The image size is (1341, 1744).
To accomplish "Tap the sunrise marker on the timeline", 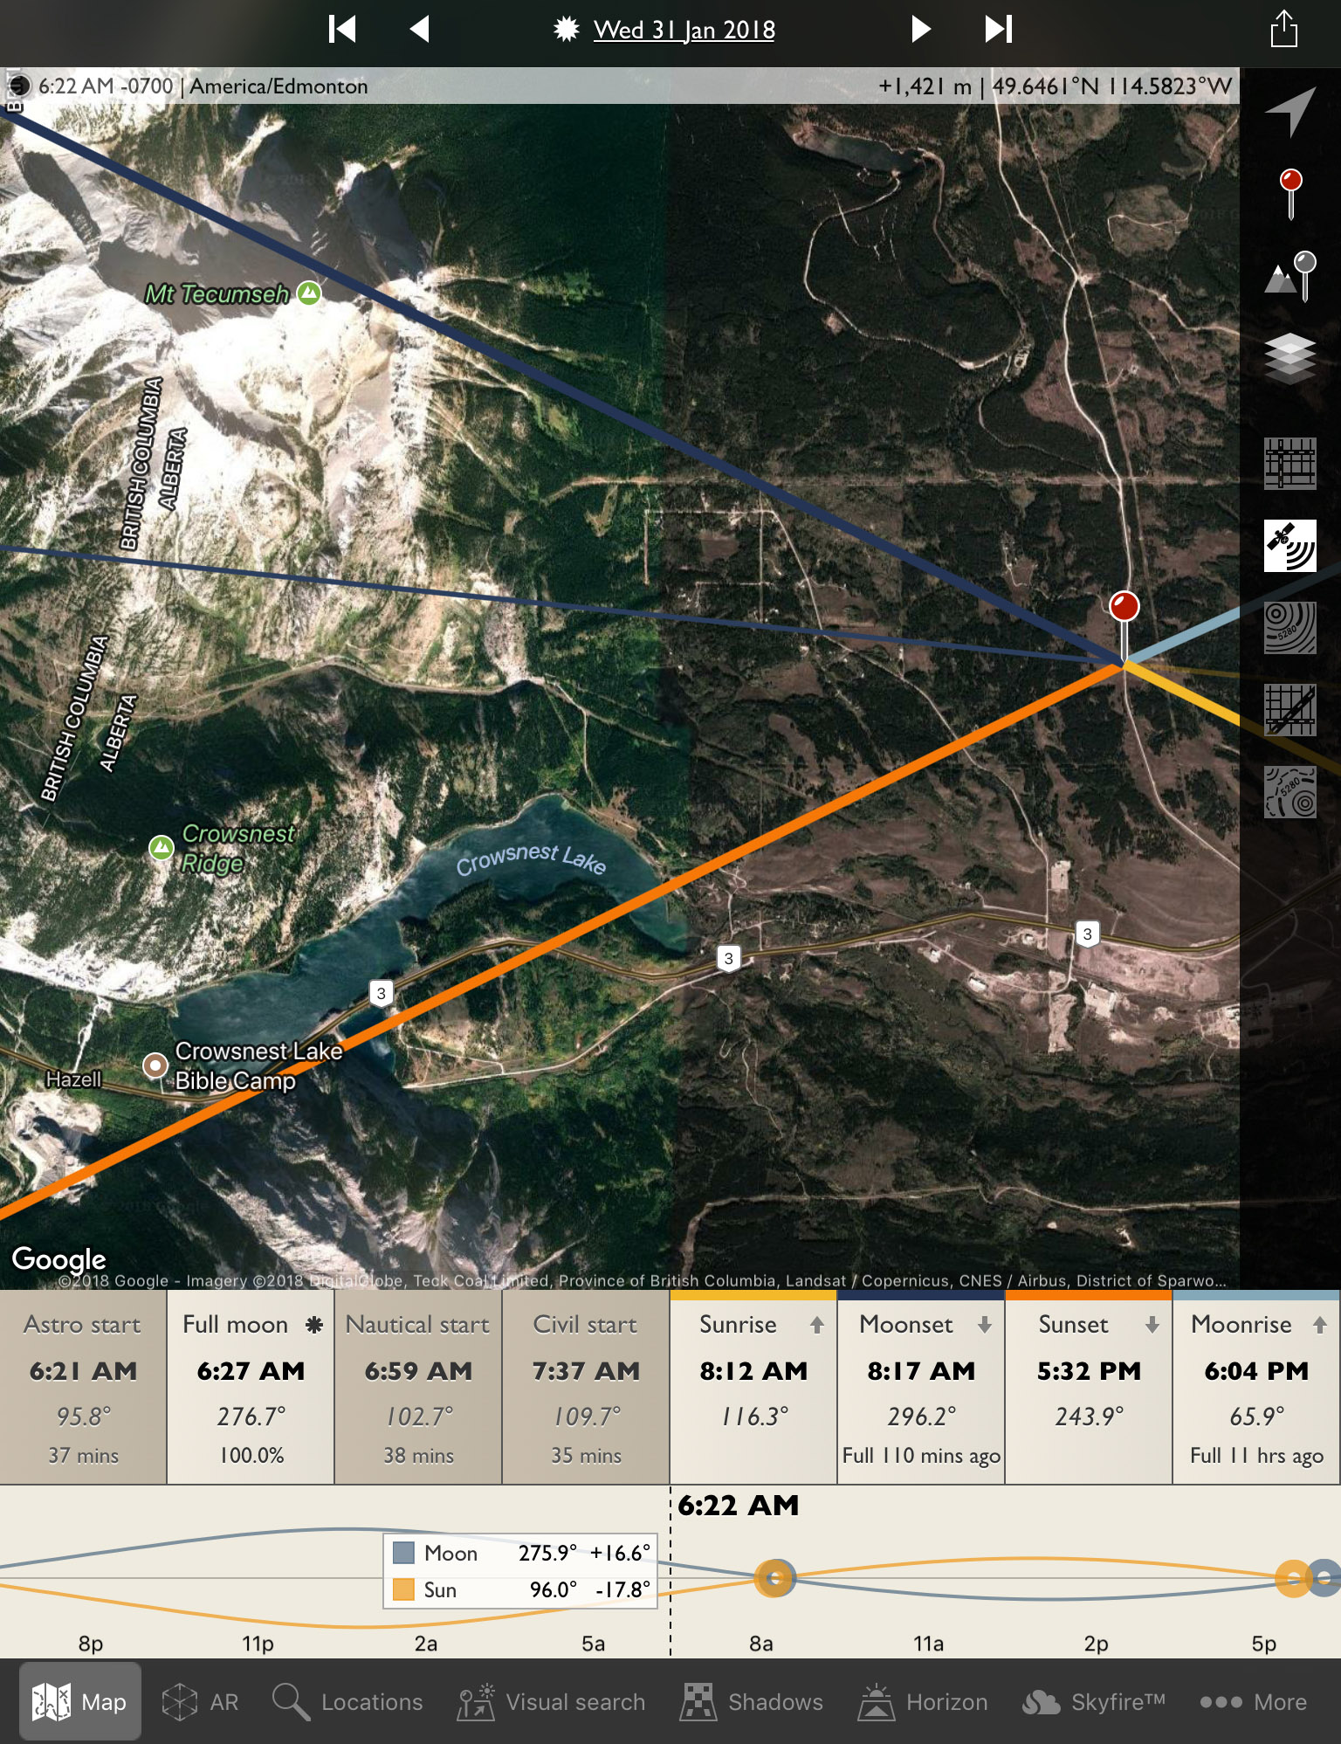I will [774, 1578].
